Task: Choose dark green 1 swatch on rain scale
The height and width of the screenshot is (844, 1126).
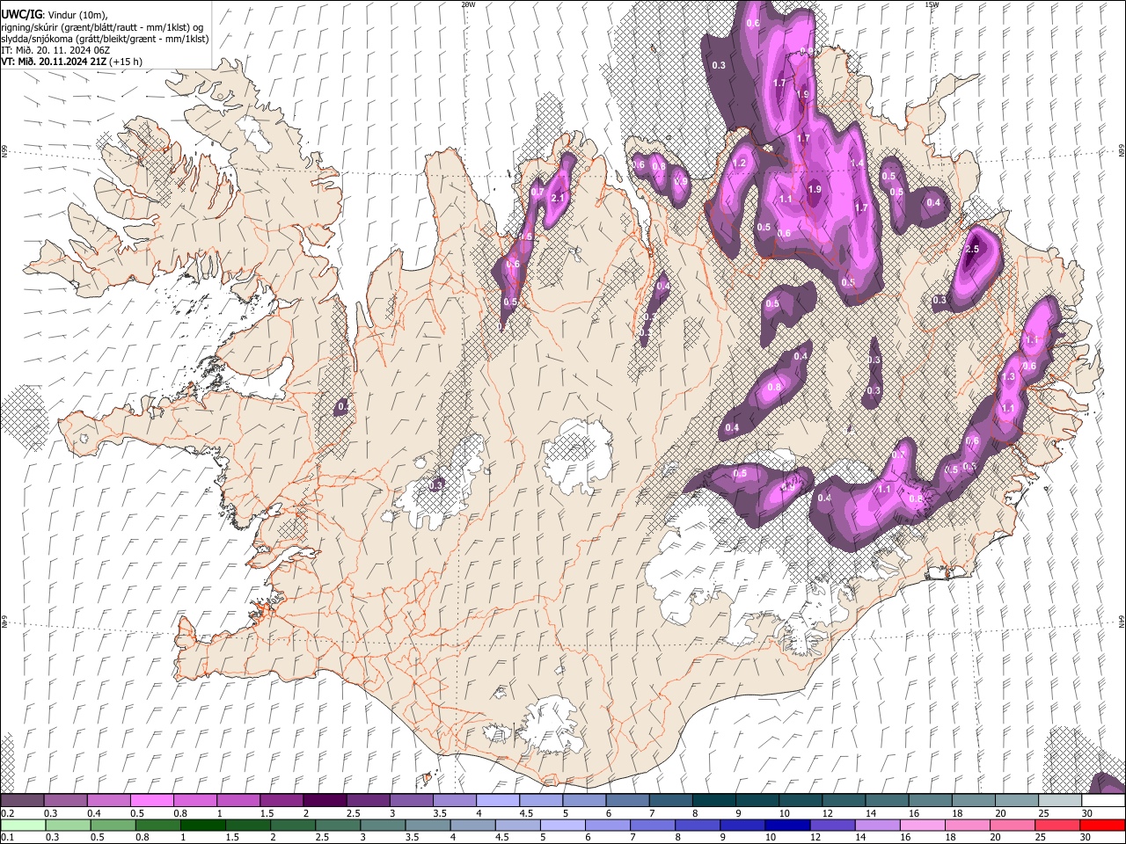Action: coord(202,825)
